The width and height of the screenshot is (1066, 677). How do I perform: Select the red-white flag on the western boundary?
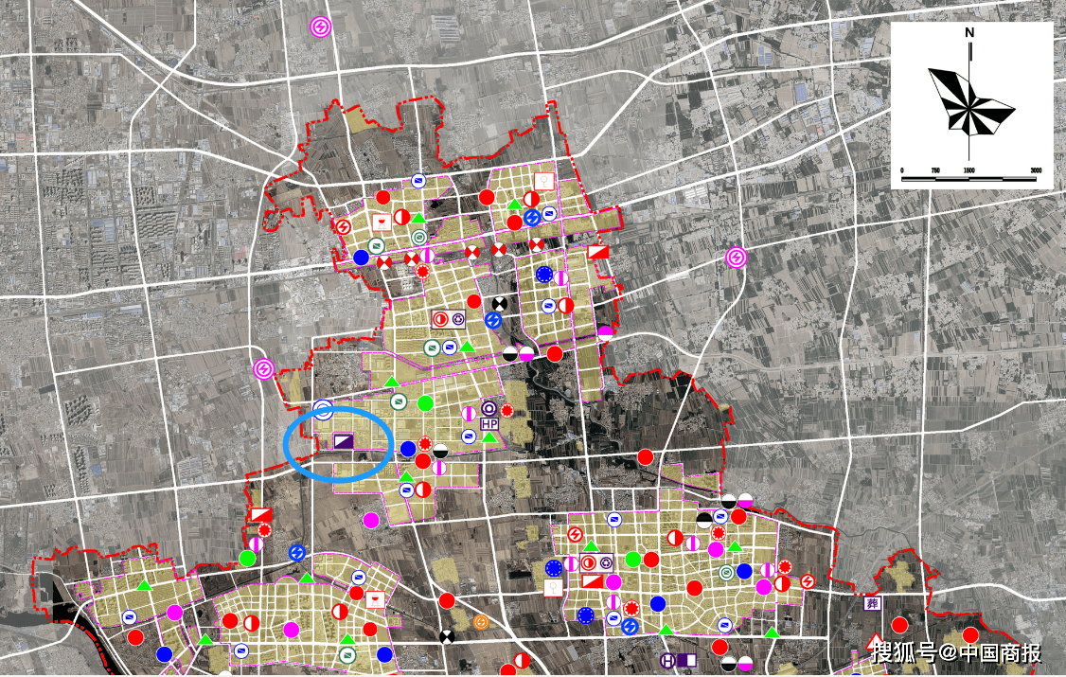pos(261,514)
